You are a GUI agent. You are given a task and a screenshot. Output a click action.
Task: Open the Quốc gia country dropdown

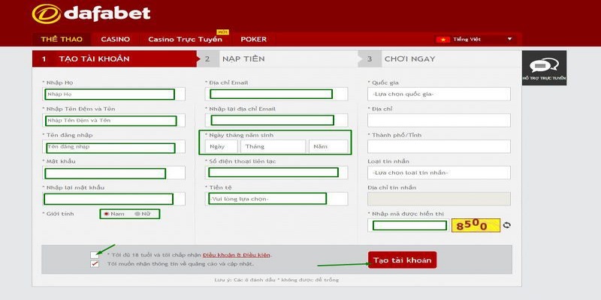(439, 94)
